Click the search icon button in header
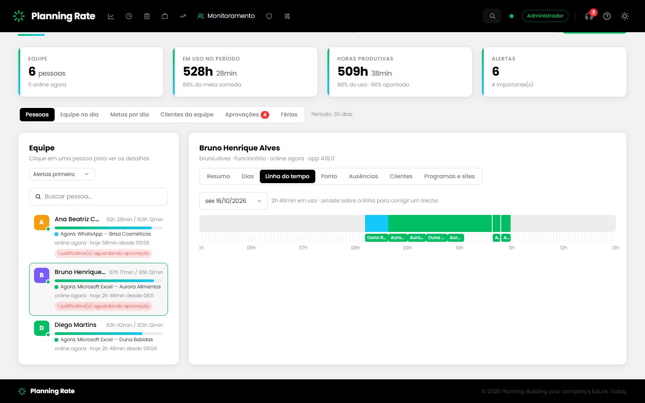645x403 pixels. point(492,16)
